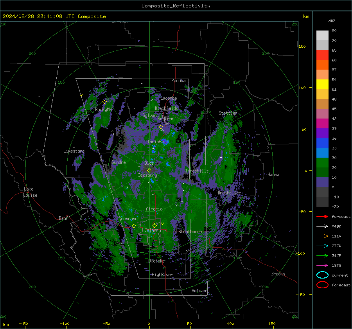The image size is (352, 329).
Task: Click the green 31JP arrow in legend
Action: (x=322, y=255)
